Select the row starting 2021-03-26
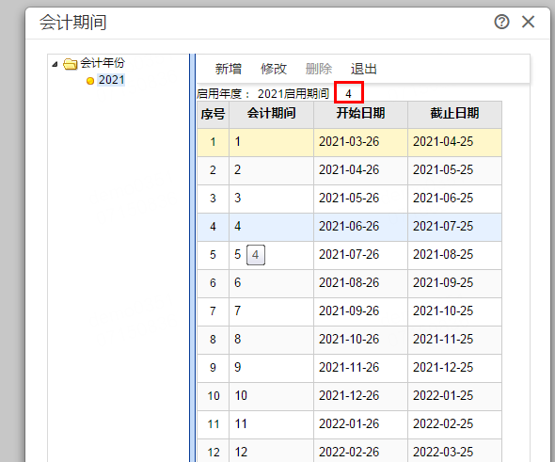The width and height of the screenshot is (555, 462). tap(349, 142)
